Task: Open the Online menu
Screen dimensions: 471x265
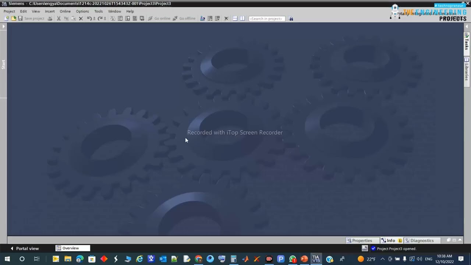Action: (65, 11)
